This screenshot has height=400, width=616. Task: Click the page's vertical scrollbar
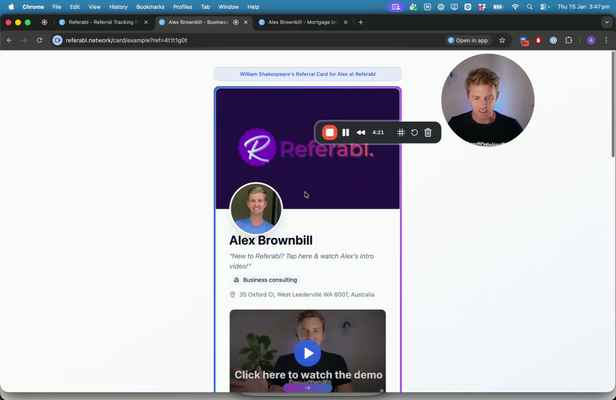613,104
